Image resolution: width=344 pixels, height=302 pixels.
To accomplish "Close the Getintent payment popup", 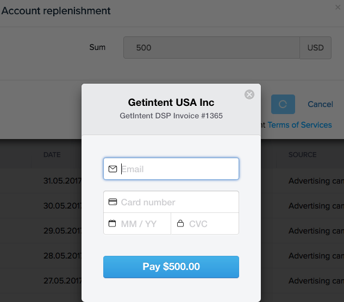I will (249, 95).
